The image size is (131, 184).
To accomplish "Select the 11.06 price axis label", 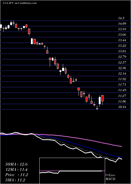I will (x=122, y=101).
